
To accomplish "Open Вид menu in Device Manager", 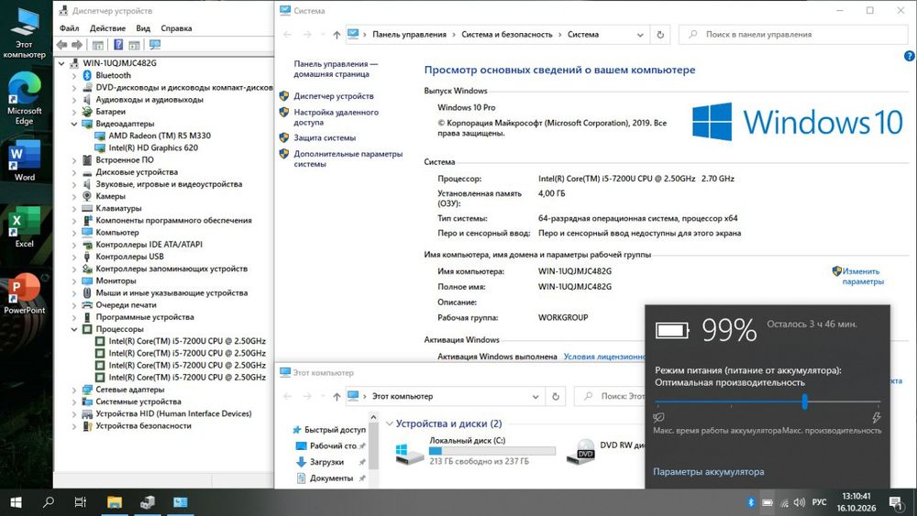I will [143, 28].
